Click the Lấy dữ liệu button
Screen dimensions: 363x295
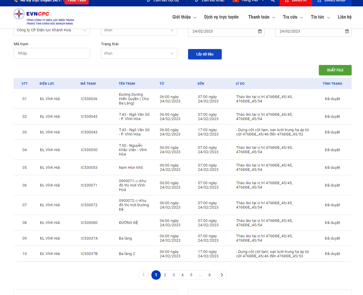205,54
